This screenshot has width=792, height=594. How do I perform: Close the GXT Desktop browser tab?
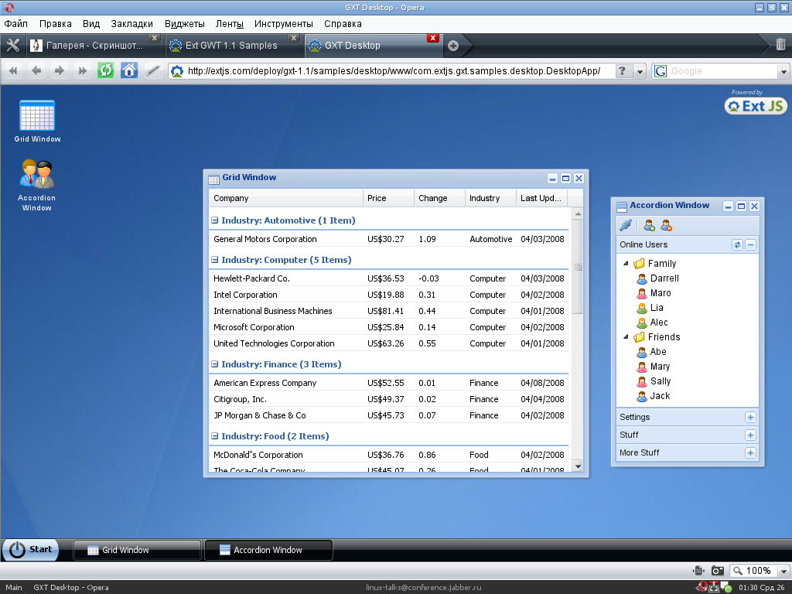432,39
